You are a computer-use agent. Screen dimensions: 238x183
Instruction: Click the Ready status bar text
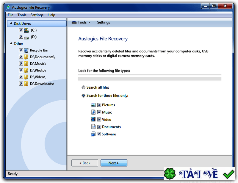coord(12,173)
